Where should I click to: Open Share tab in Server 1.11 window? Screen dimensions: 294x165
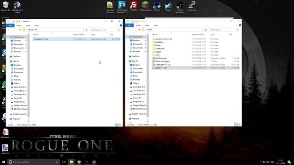pyautogui.click(x=28, y=26)
